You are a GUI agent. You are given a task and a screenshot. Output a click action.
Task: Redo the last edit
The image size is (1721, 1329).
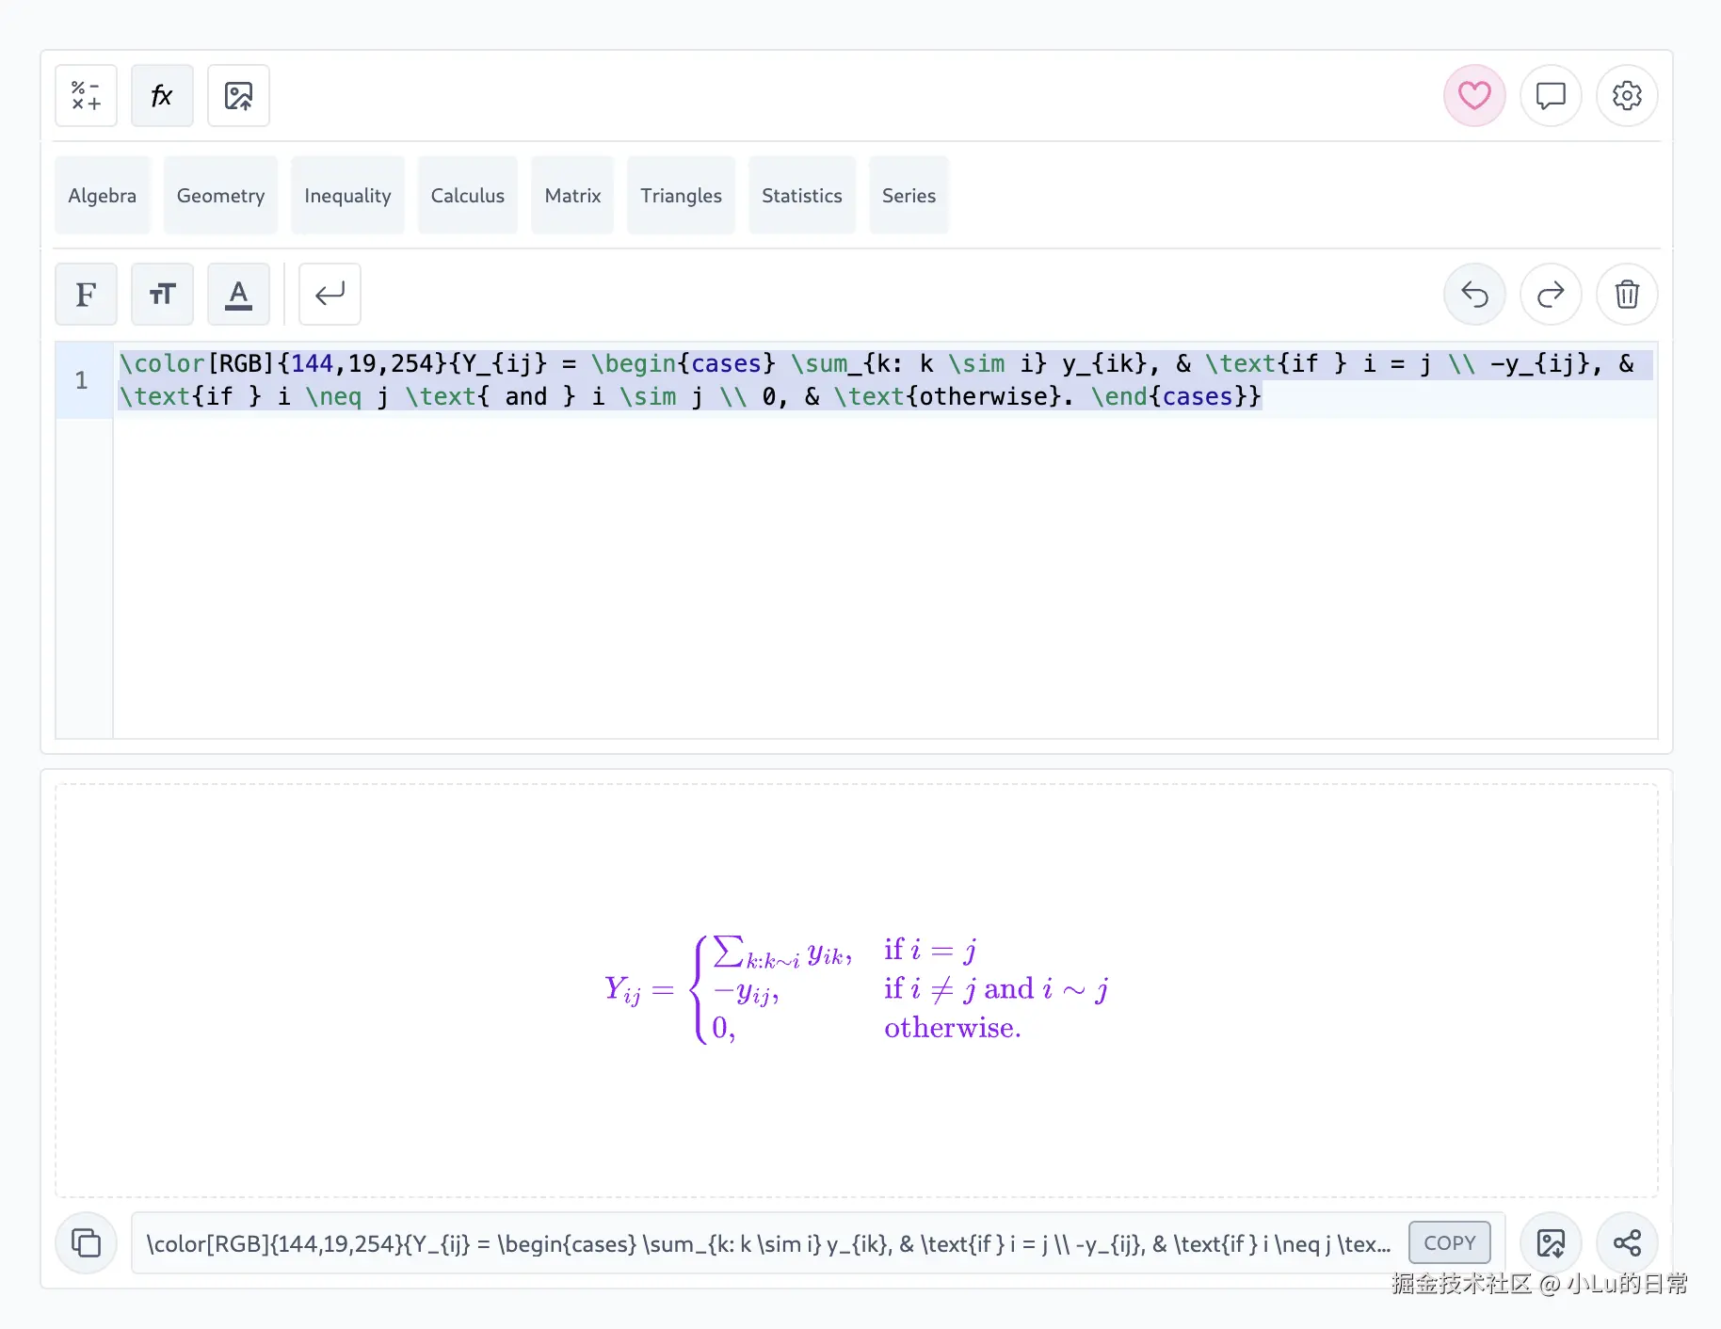(1550, 295)
